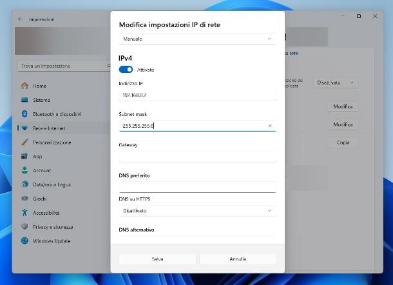This screenshot has height=285, width=393.
Task: Clear the Subnet mask field with X
Action: point(269,126)
